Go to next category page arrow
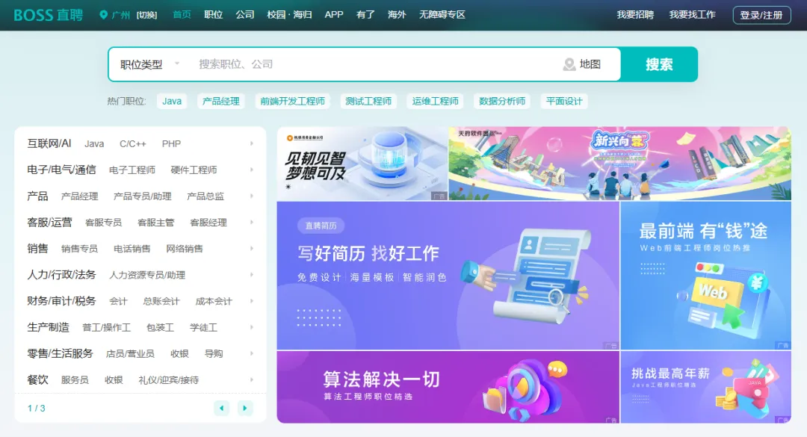Image resolution: width=807 pixels, height=437 pixels. click(x=245, y=408)
